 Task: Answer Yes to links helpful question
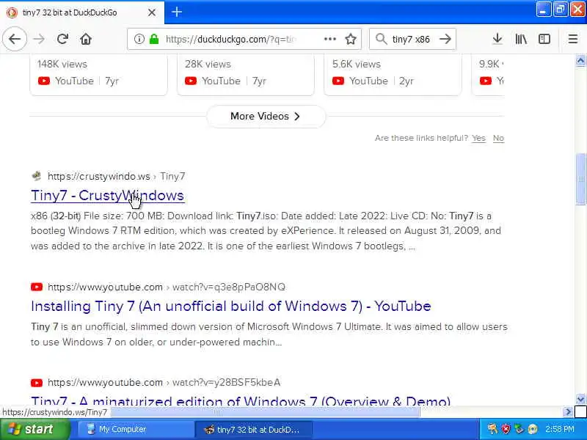tap(478, 138)
